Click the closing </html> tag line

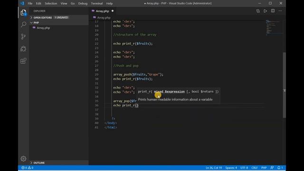tap(111, 128)
